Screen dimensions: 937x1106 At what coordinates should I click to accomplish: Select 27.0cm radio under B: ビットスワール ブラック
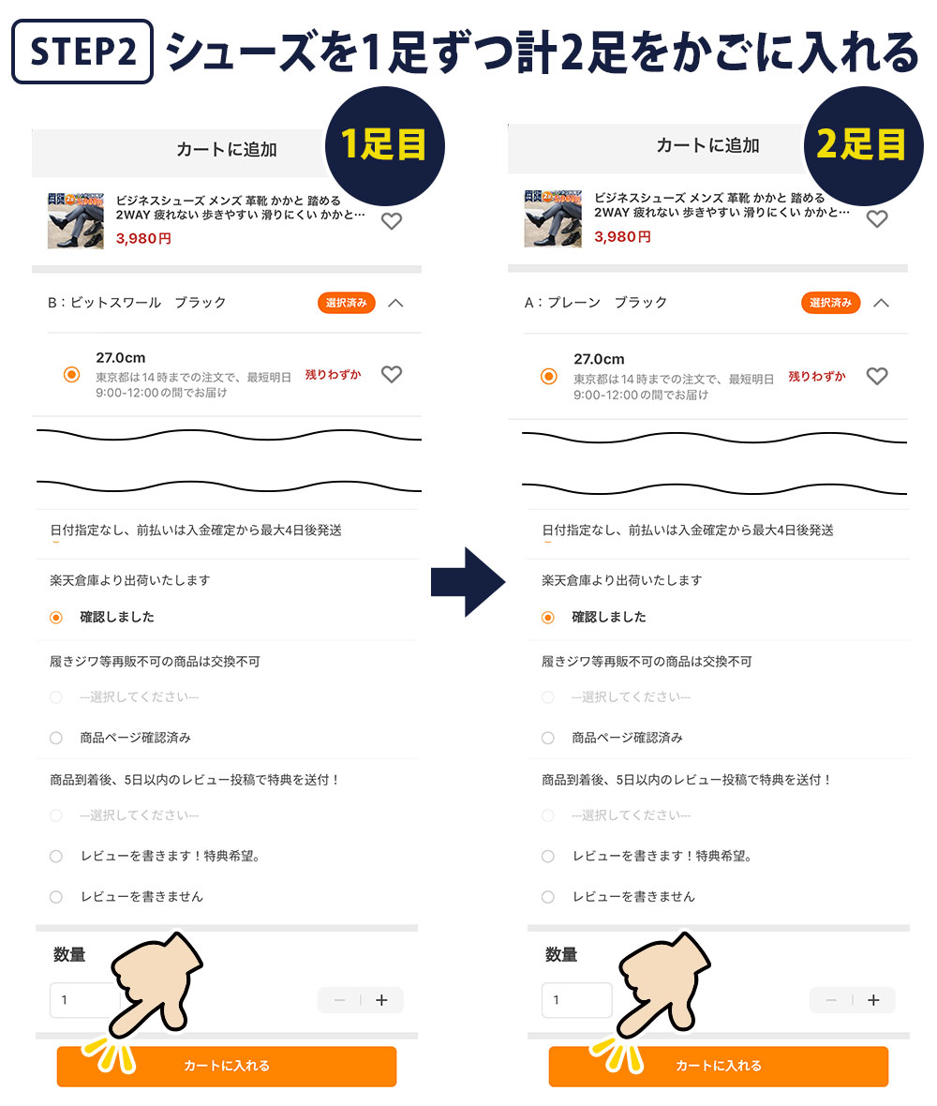[71, 375]
